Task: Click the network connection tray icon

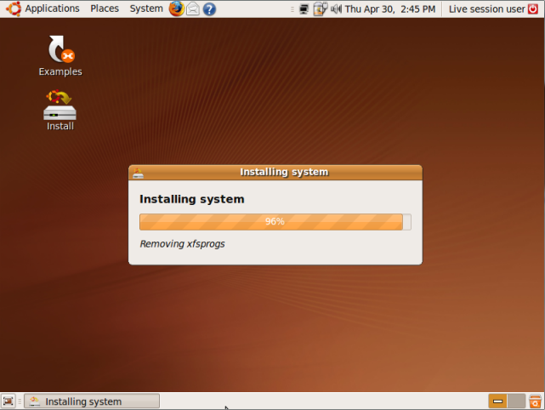Action: (x=304, y=9)
